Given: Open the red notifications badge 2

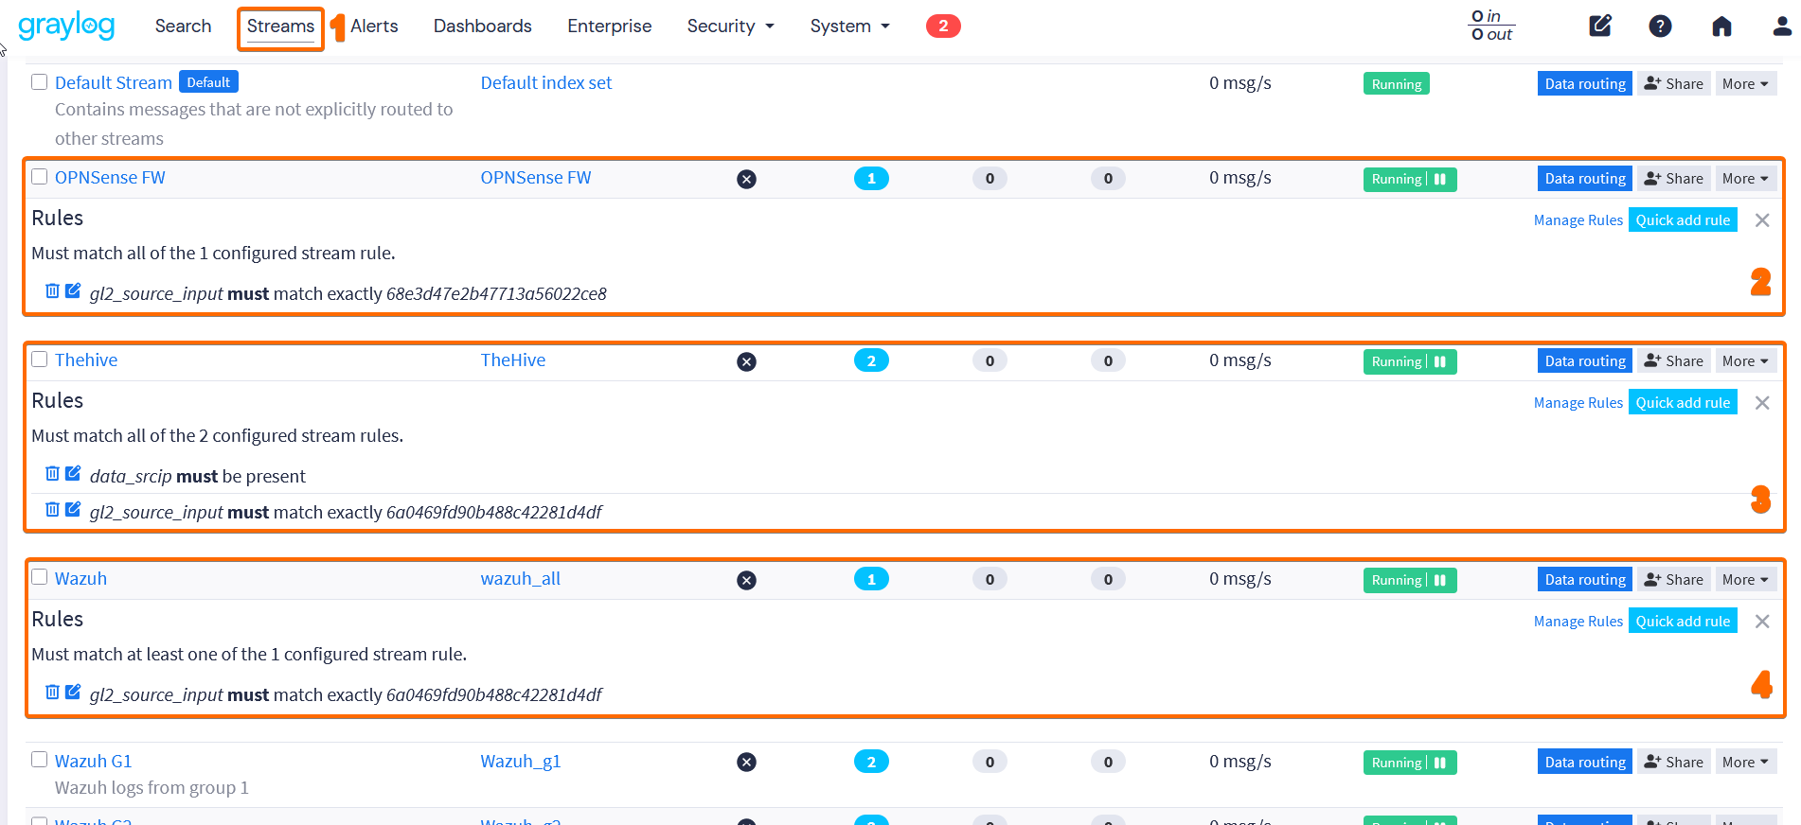Looking at the screenshot, I should point(943,26).
